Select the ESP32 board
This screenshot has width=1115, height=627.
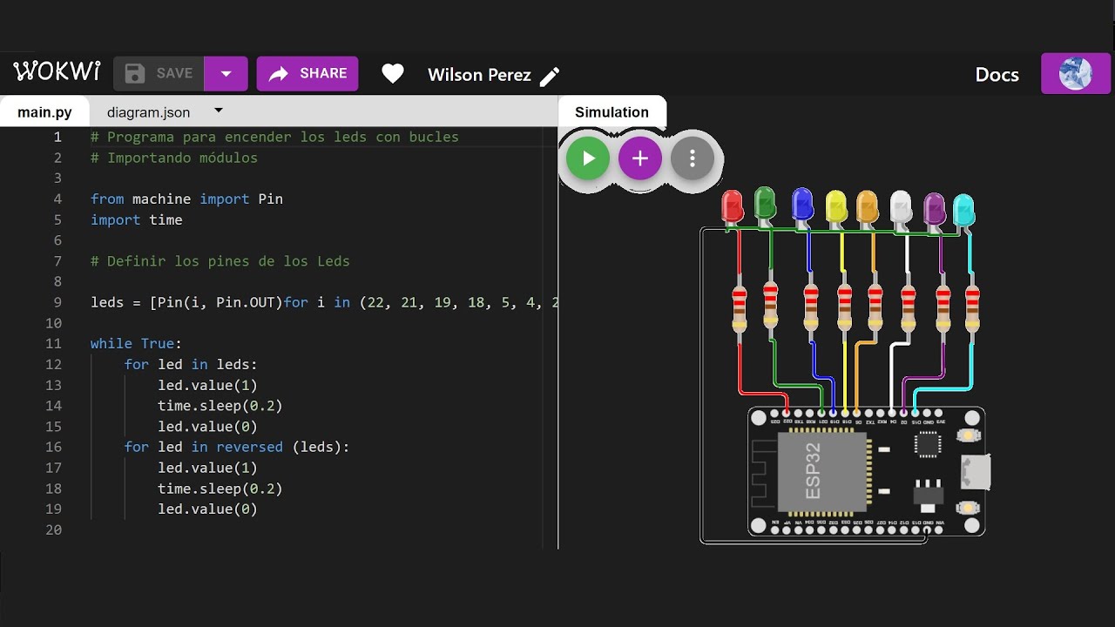[867, 471]
